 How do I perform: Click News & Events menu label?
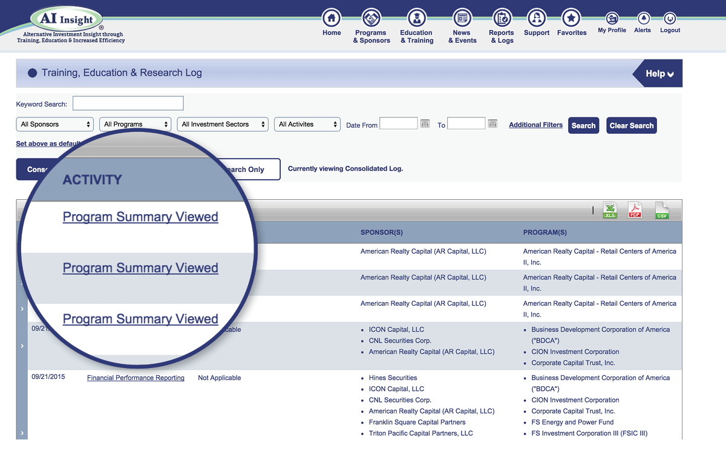(x=462, y=37)
